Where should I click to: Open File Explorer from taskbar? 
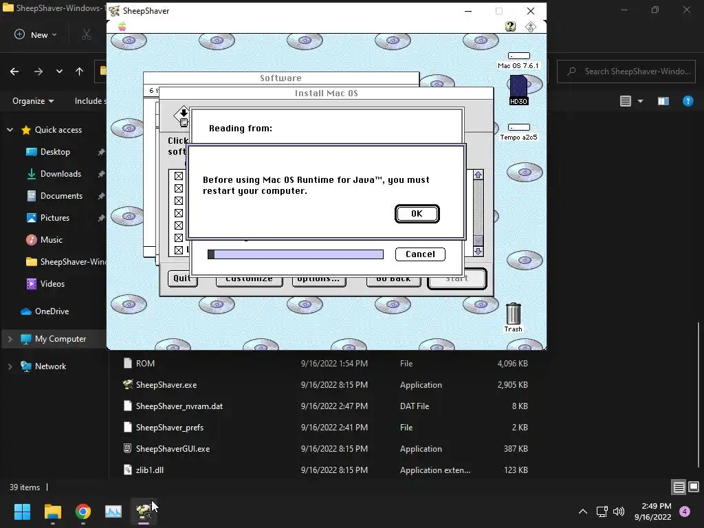[x=52, y=511]
